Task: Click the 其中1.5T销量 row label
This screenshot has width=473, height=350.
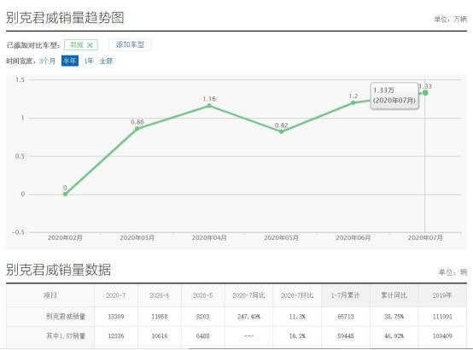Action: click(66, 335)
